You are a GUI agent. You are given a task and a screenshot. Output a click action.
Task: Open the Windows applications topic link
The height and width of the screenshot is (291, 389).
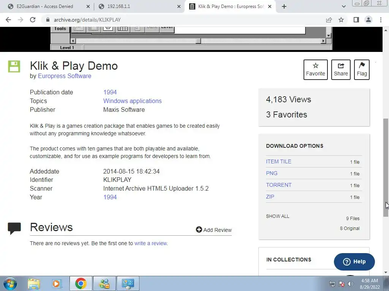[132, 101]
